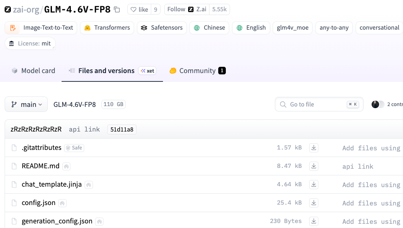The height and width of the screenshot is (228, 403).
Task: Click the conversational tag
Action: pyautogui.click(x=380, y=28)
